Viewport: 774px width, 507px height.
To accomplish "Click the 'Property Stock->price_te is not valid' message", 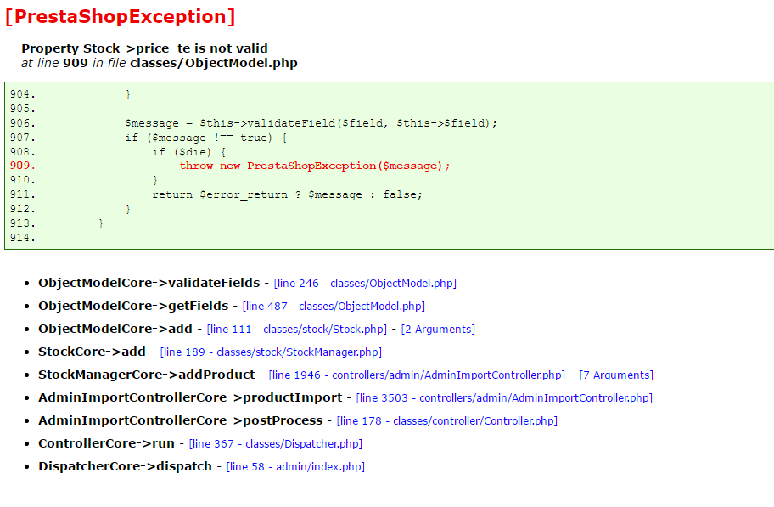I will tap(144, 48).
